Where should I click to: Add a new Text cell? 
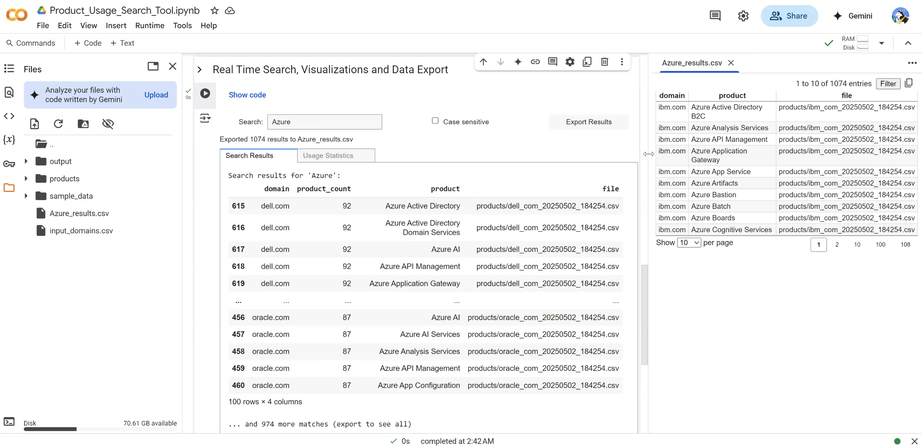pos(122,43)
